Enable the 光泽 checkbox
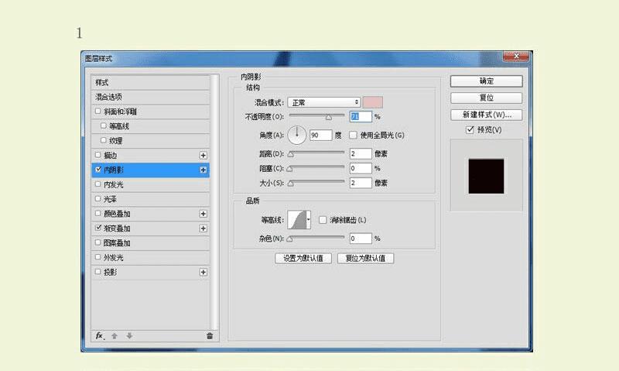619x371 pixels. coord(98,199)
